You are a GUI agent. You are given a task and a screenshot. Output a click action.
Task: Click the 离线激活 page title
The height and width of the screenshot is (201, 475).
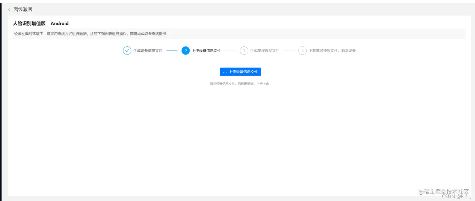(x=22, y=9)
